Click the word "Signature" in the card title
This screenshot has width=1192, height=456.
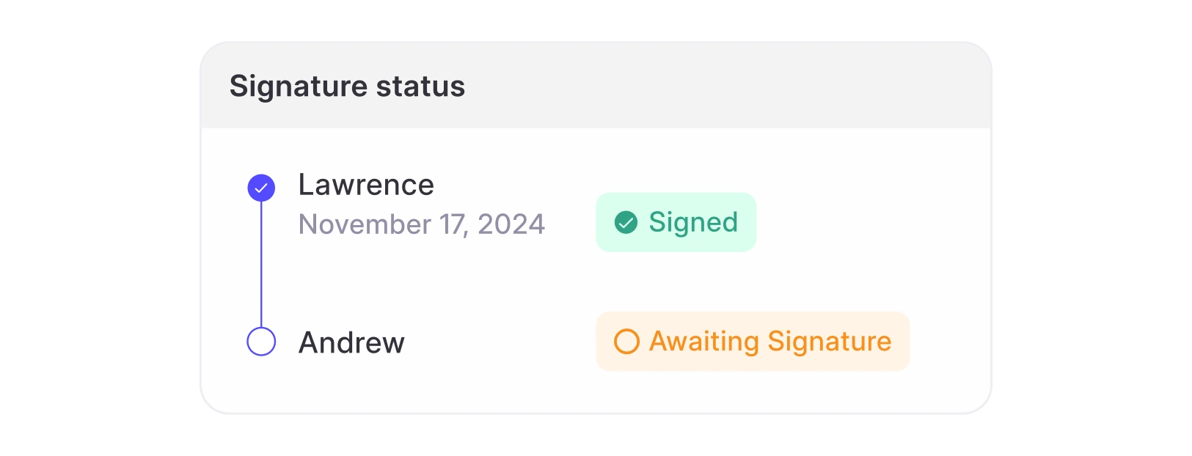click(298, 87)
